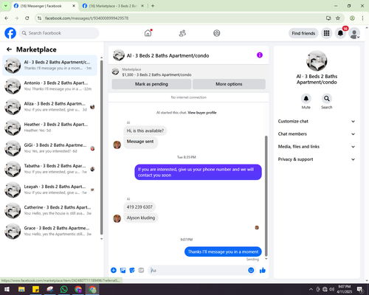Click the Alyson kluding message
Image resolution: width=369 pixels, height=295 pixels.
[141, 218]
